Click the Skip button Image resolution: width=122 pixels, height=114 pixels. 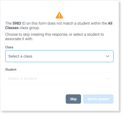[73, 99]
